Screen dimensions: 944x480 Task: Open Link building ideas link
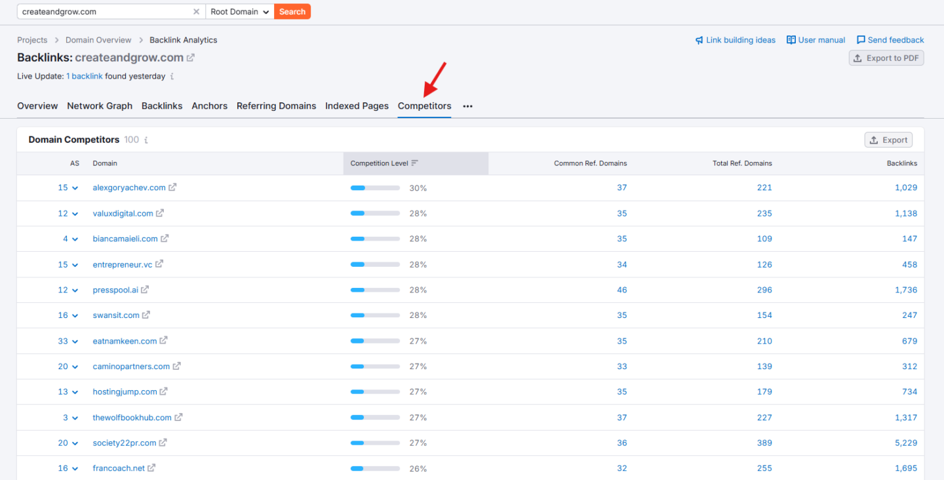click(735, 40)
